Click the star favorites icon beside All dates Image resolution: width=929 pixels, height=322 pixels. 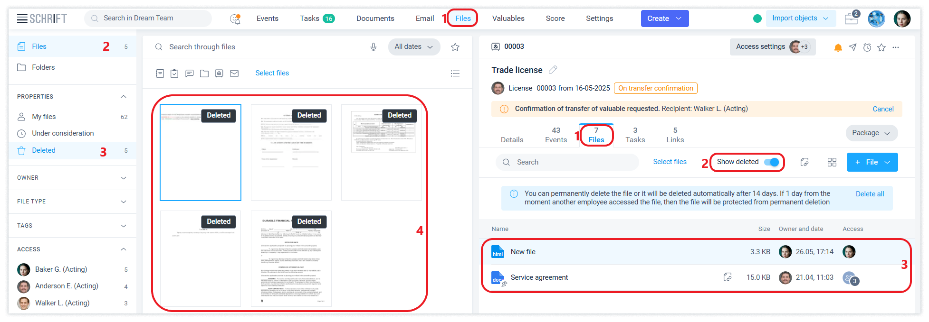(455, 47)
